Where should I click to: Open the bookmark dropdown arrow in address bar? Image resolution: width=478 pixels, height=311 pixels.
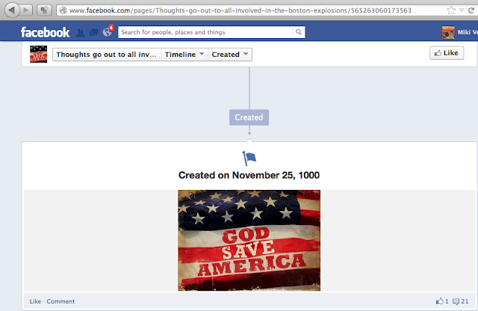tap(462, 10)
